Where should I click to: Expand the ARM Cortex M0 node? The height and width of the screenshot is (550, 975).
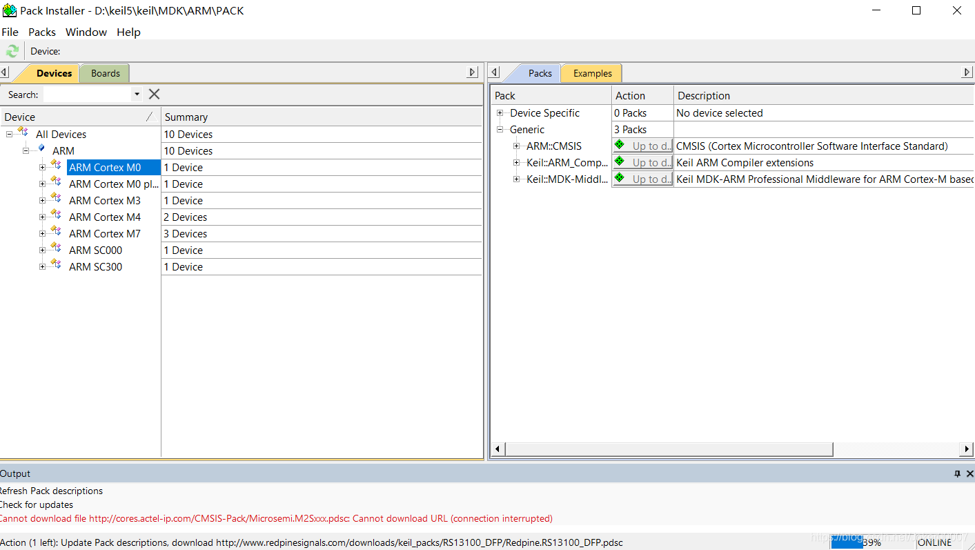click(43, 167)
